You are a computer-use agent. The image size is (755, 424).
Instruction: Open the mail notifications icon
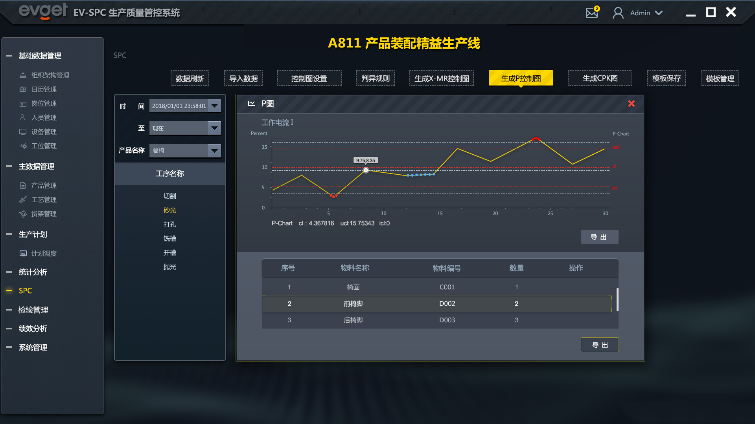point(591,13)
